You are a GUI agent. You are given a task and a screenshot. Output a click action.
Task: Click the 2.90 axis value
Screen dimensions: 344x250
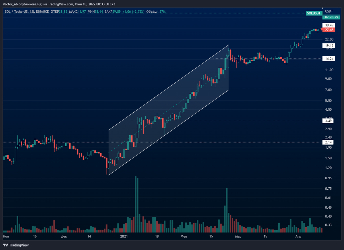click(329, 129)
